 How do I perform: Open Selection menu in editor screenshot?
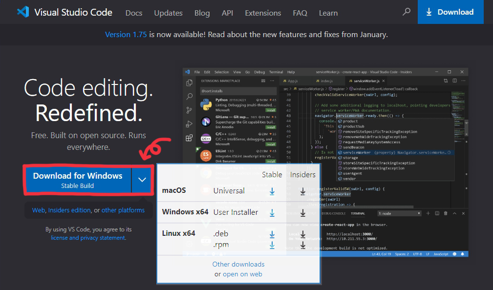tap(222, 72)
